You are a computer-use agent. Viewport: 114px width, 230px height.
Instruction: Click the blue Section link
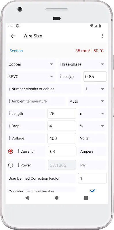click(x=16, y=51)
